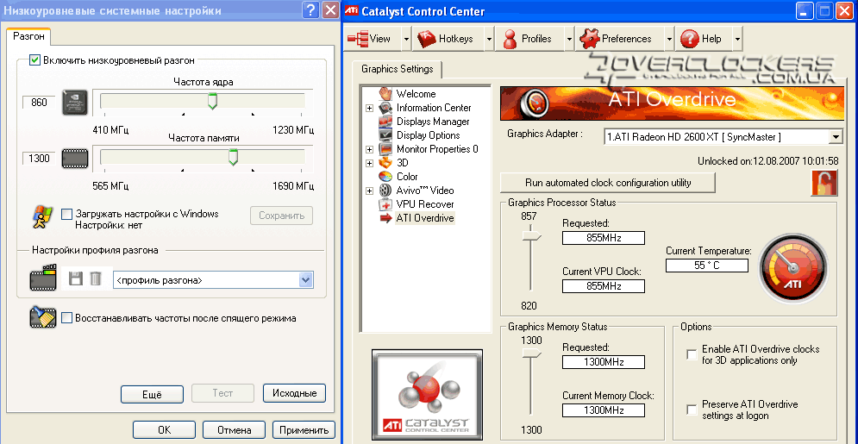Viewport: 858px width, 444px height.
Task: Click the GPU chip icon beside core frequency
Action: [x=75, y=103]
